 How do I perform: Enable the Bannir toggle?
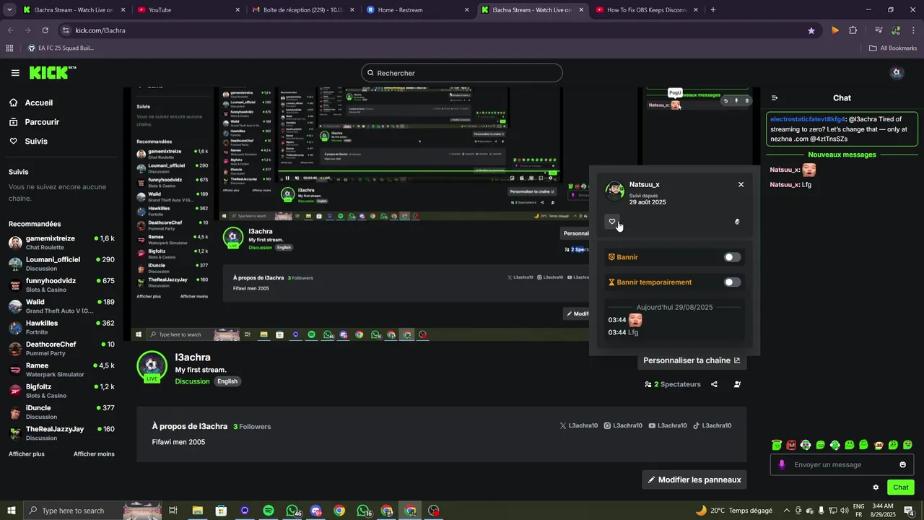[x=732, y=257]
